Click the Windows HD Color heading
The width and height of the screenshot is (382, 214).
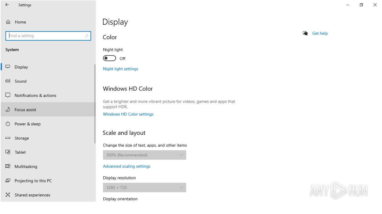(x=128, y=89)
